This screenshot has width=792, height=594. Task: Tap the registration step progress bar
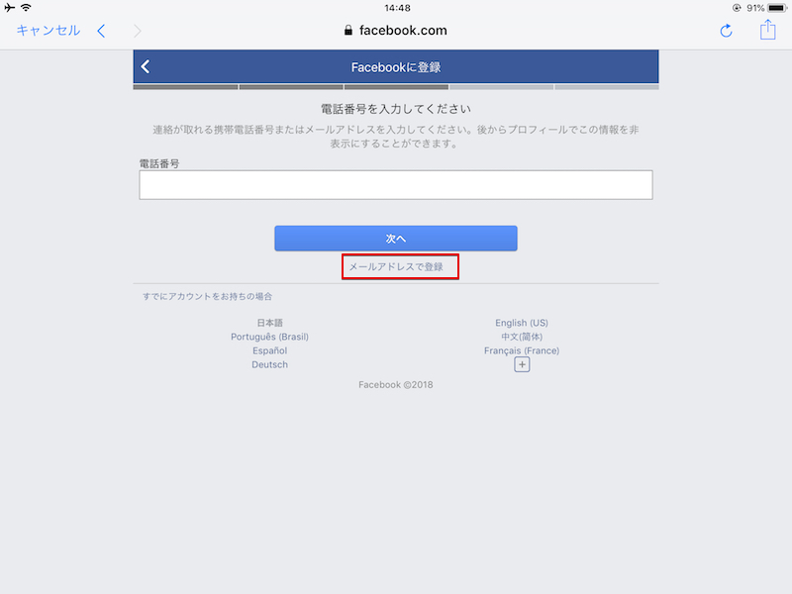(395, 87)
